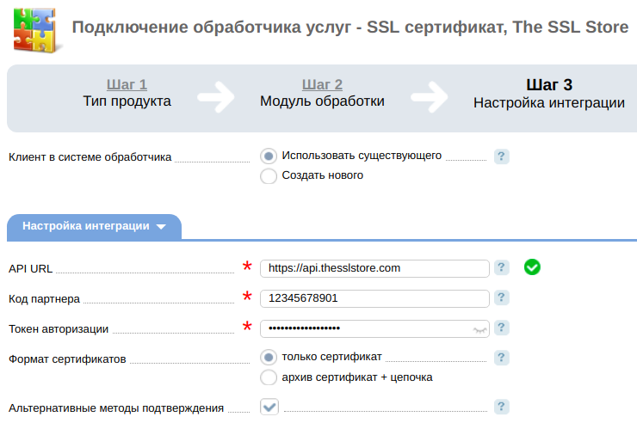Go back to Шаг 1 link

[127, 84]
